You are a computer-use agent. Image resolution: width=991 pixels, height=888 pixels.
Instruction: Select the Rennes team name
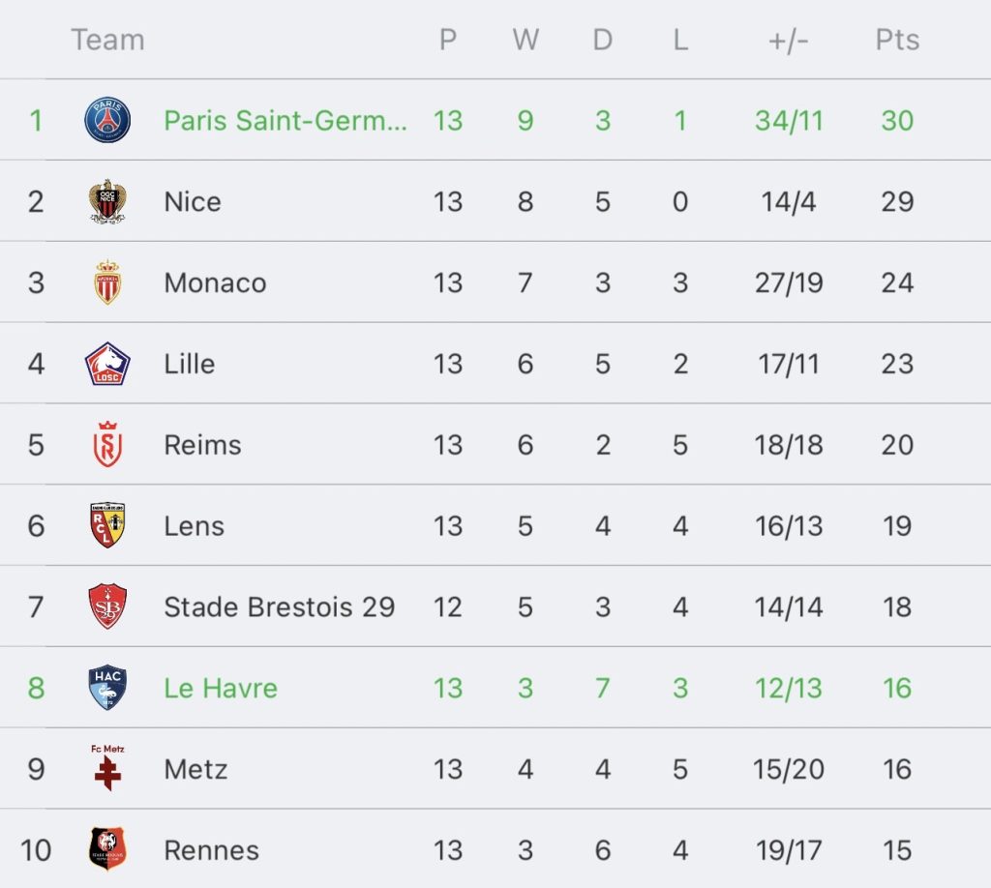click(212, 850)
